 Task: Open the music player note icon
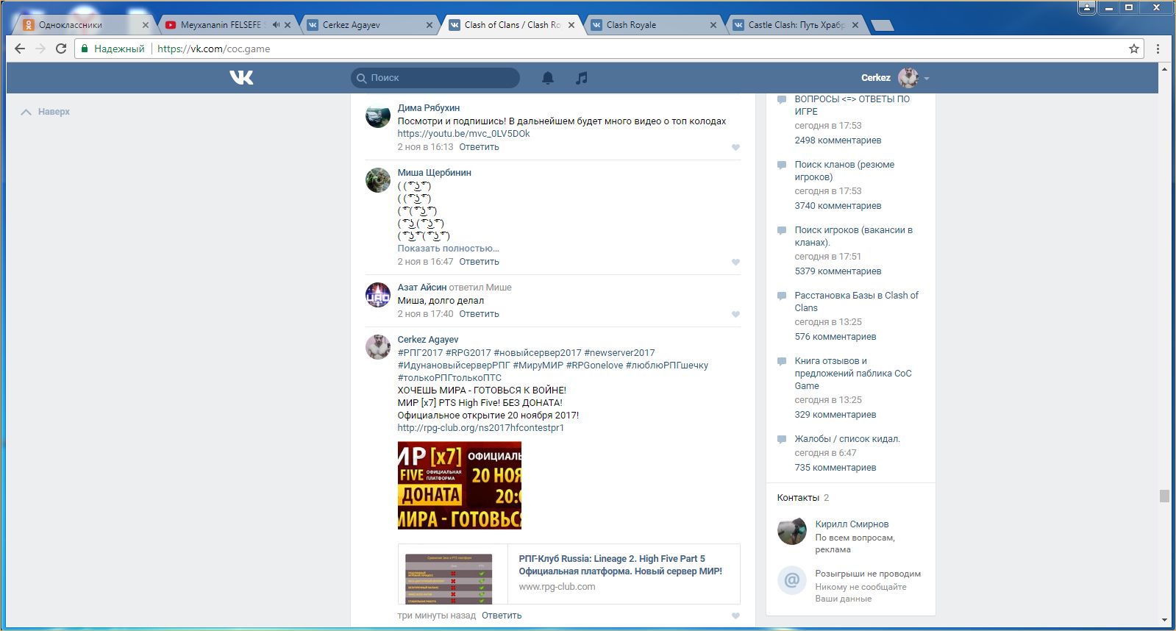[x=581, y=78]
